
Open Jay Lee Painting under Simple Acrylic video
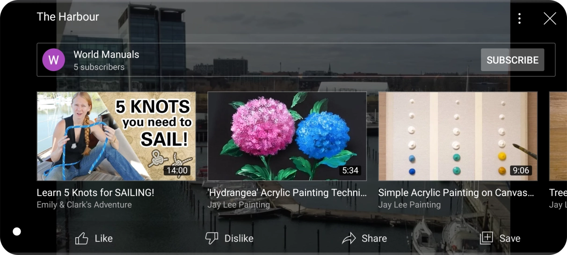tap(409, 204)
